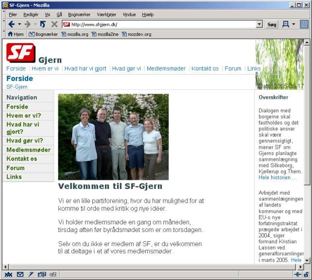This screenshot has width=312, height=280.
Task: Collapse the menu bar grippy handle
Action: pos(3,14)
